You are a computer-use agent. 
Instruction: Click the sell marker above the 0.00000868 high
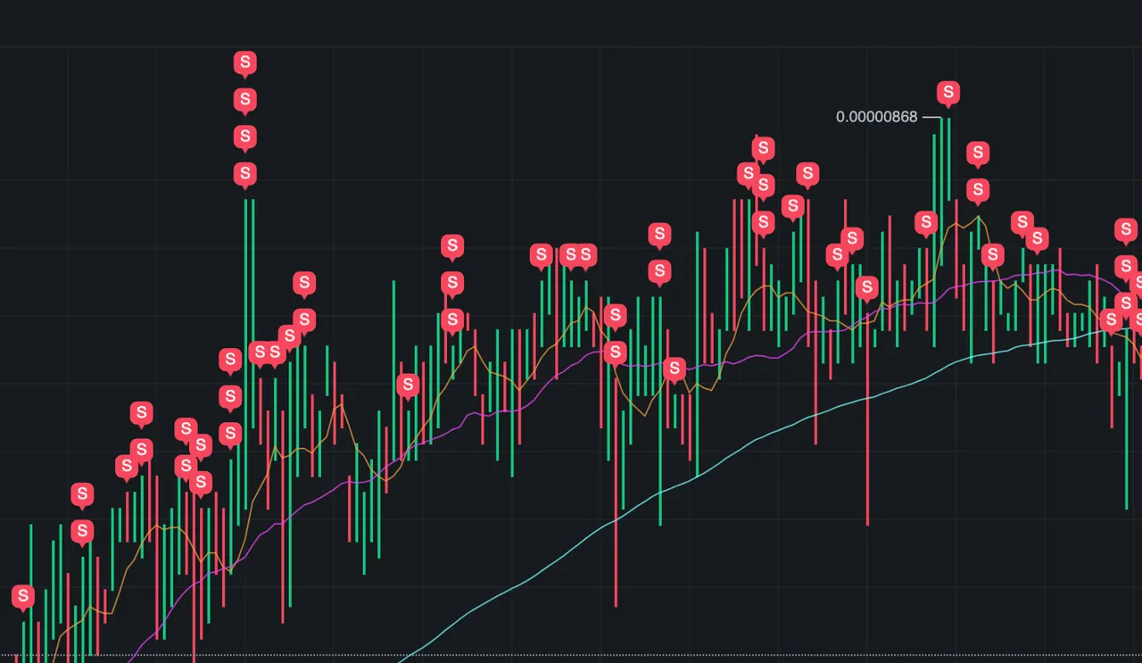pyautogui.click(x=948, y=93)
